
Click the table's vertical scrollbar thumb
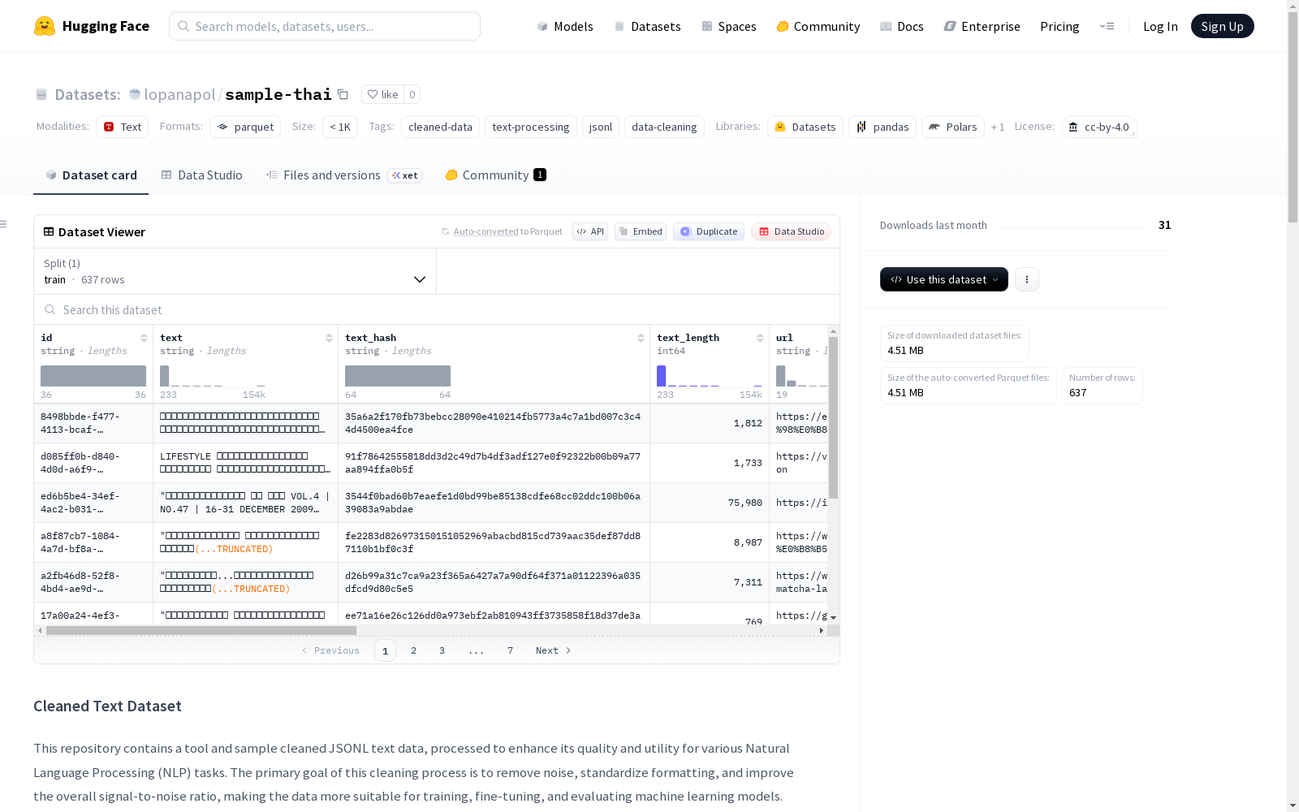833,417
